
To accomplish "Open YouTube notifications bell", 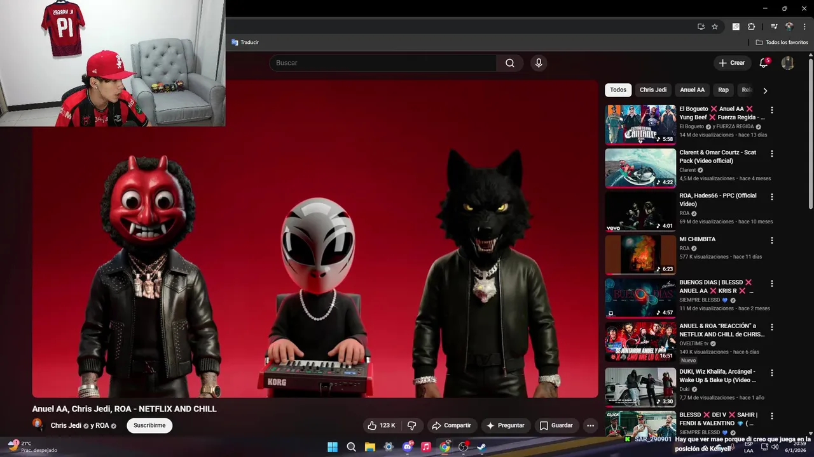I will click(764, 63).
